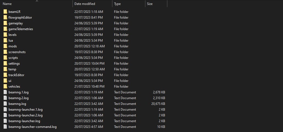This screenshot has height=132, width=283.
Task: Click the gameTelemetries folder name
Action: [x=21, y=29]
